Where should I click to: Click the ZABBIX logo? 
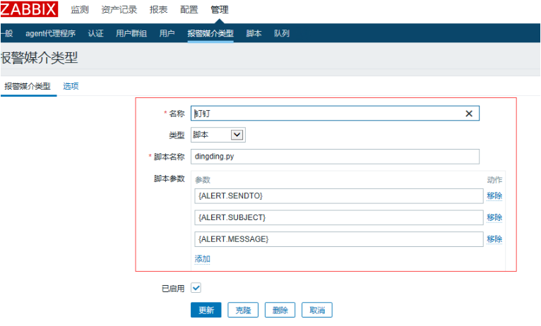point(29,9)
